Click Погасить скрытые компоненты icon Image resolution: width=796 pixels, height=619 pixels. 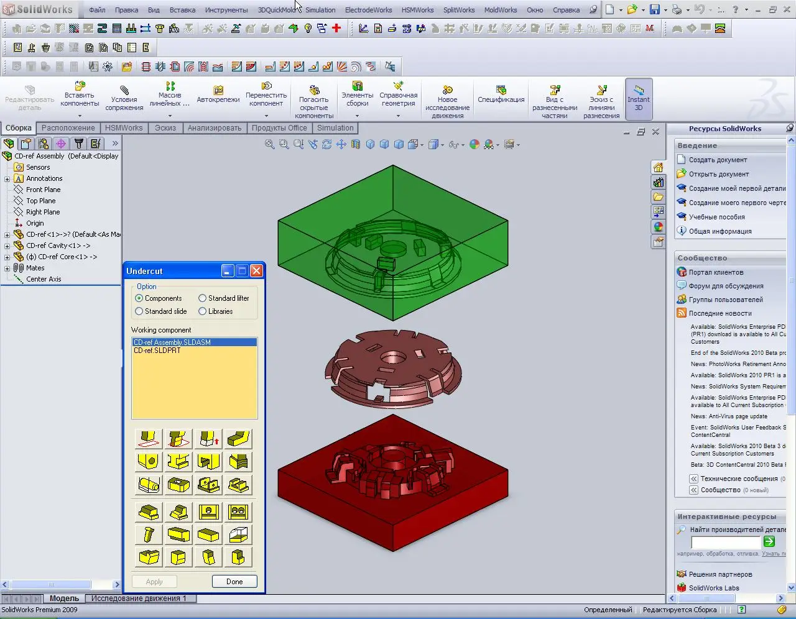point(314,89)
